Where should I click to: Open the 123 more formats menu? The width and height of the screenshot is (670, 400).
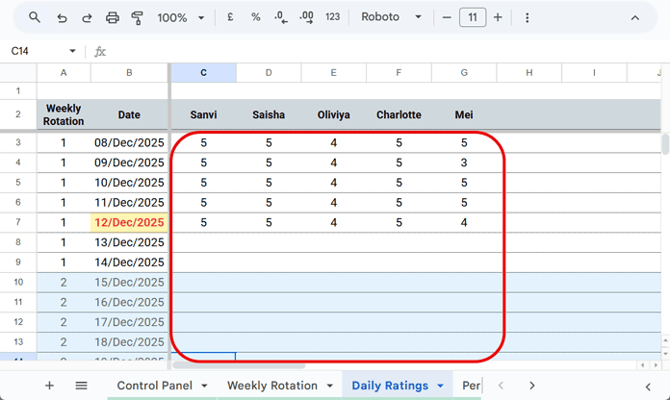332,17
